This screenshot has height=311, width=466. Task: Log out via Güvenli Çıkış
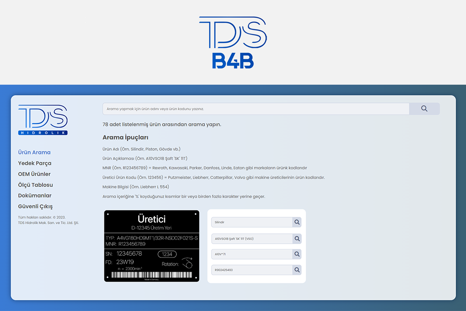[35, 206]
